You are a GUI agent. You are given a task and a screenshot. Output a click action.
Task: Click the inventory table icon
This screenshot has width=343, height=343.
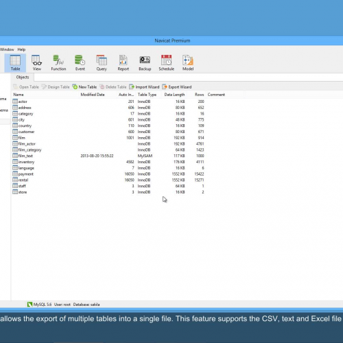click(15, 162)
